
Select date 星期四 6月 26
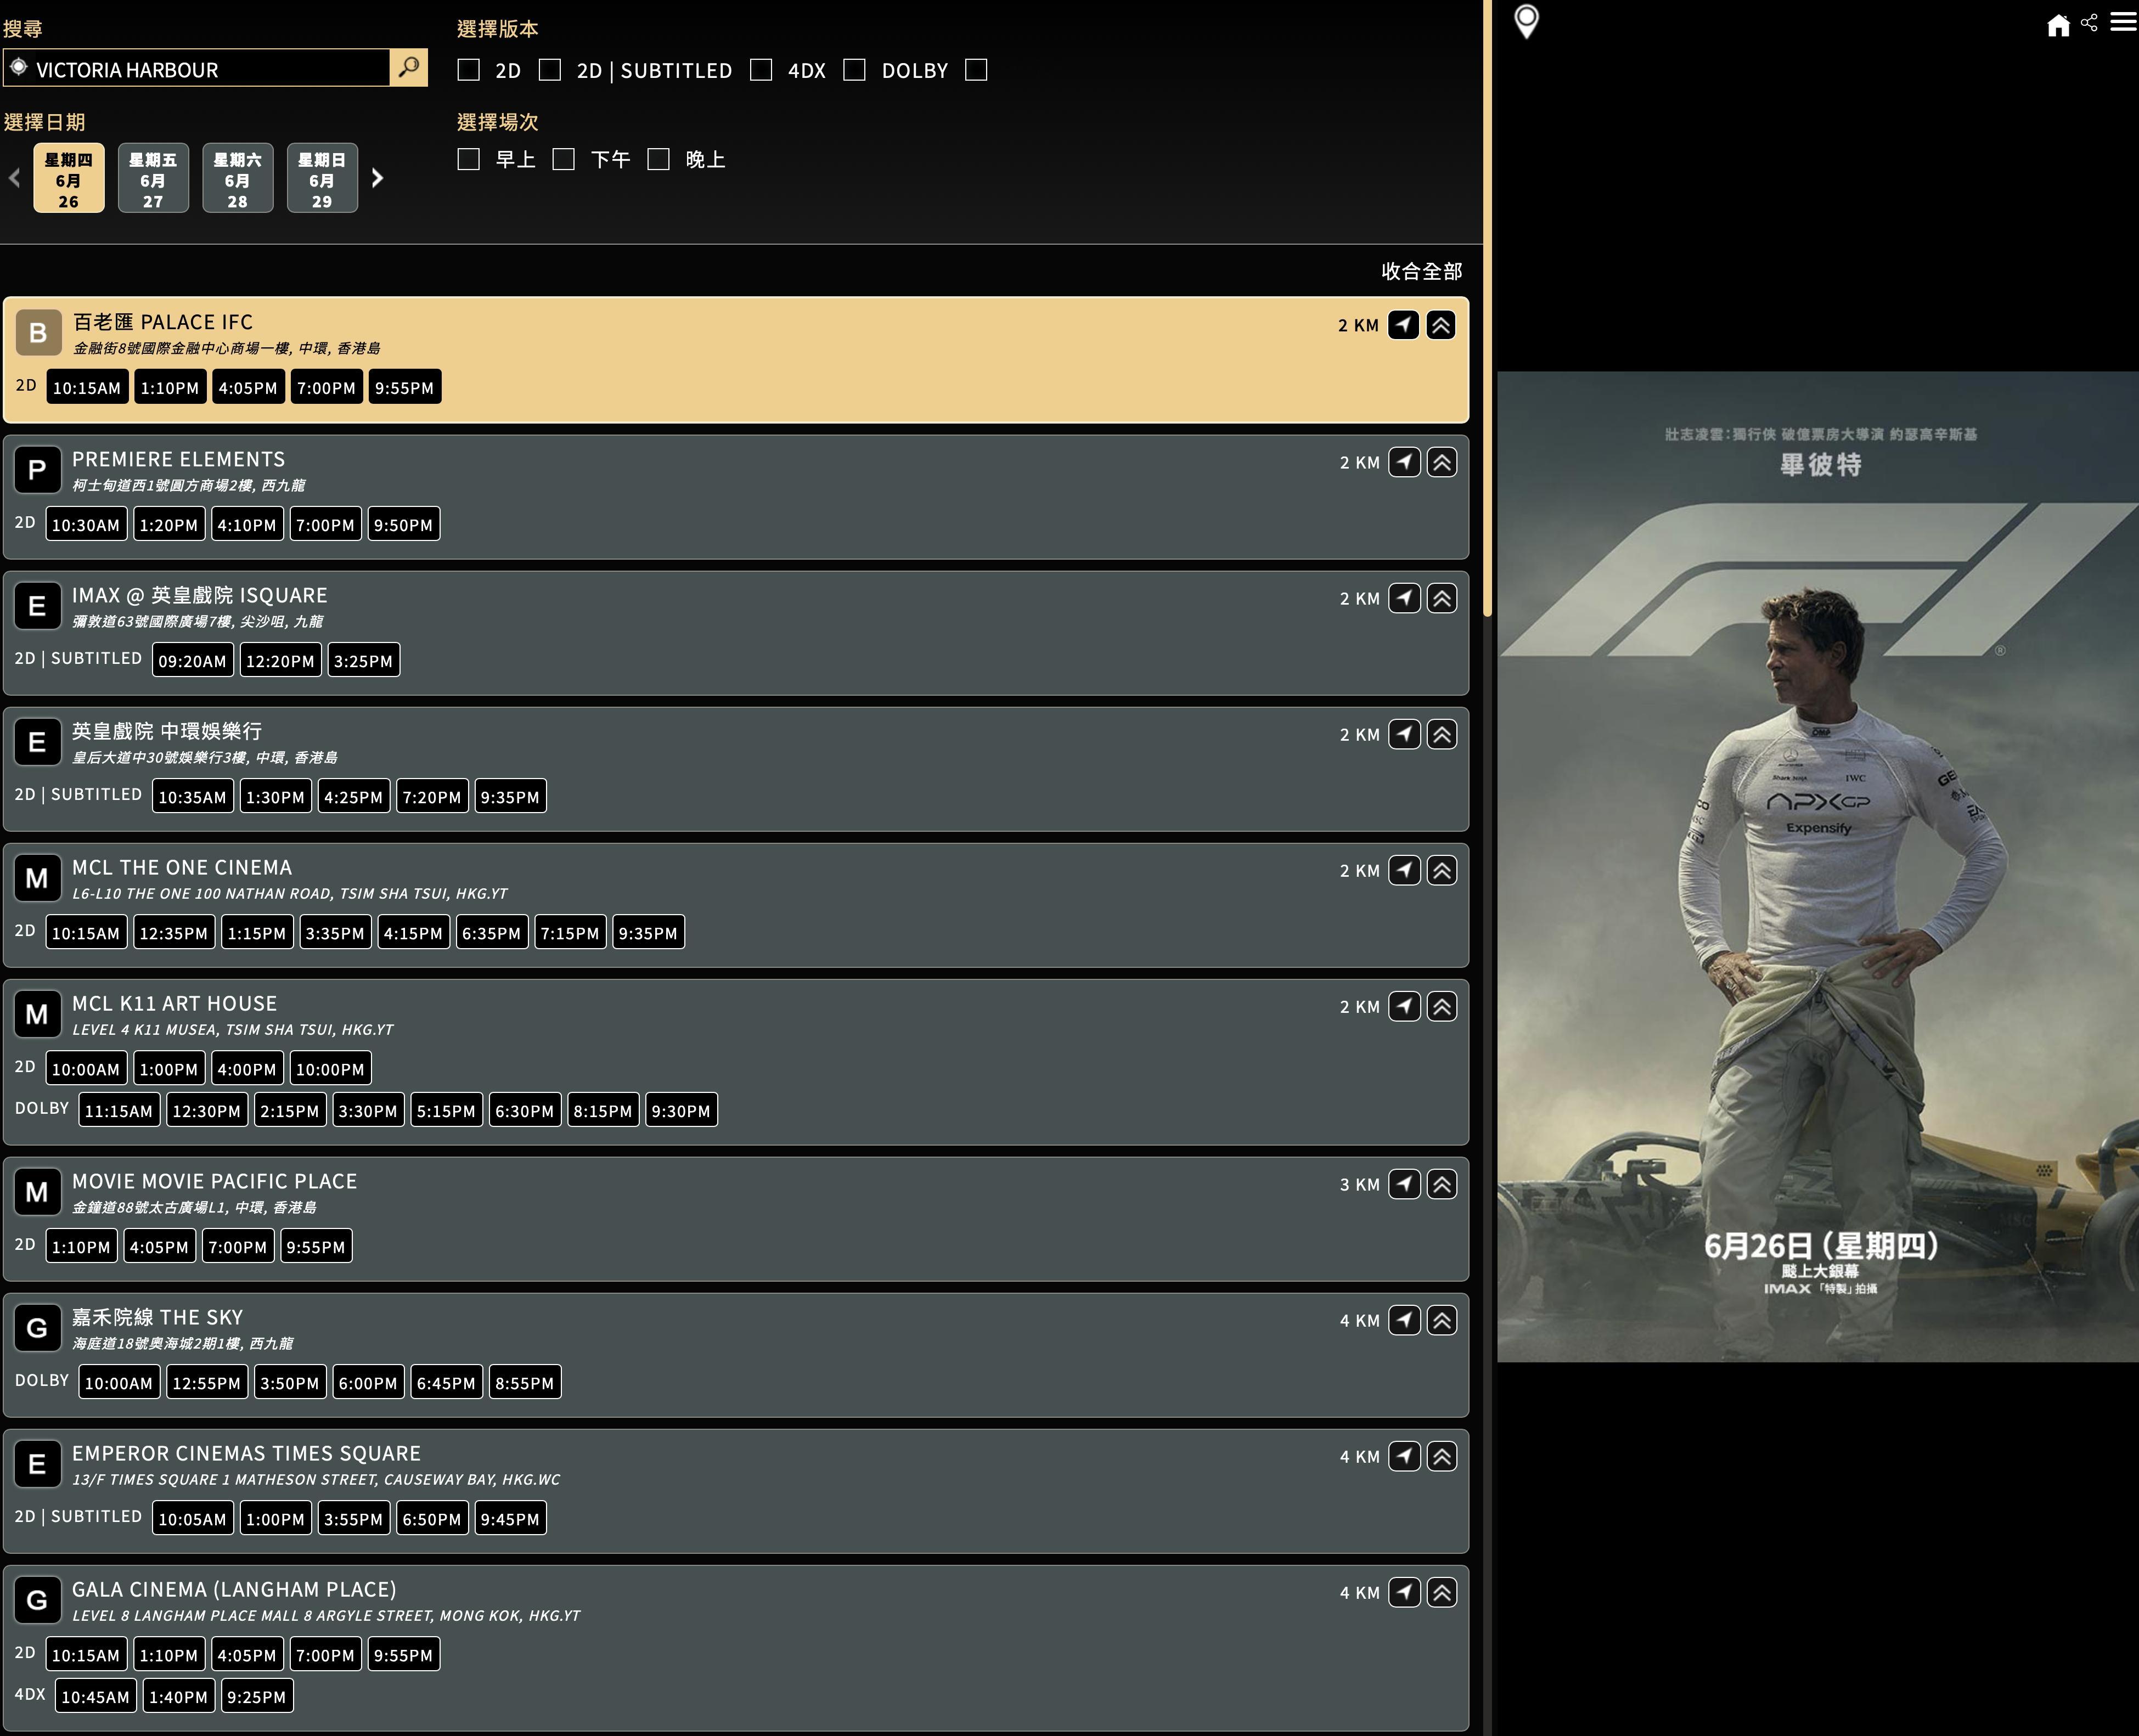coord(68,178)
